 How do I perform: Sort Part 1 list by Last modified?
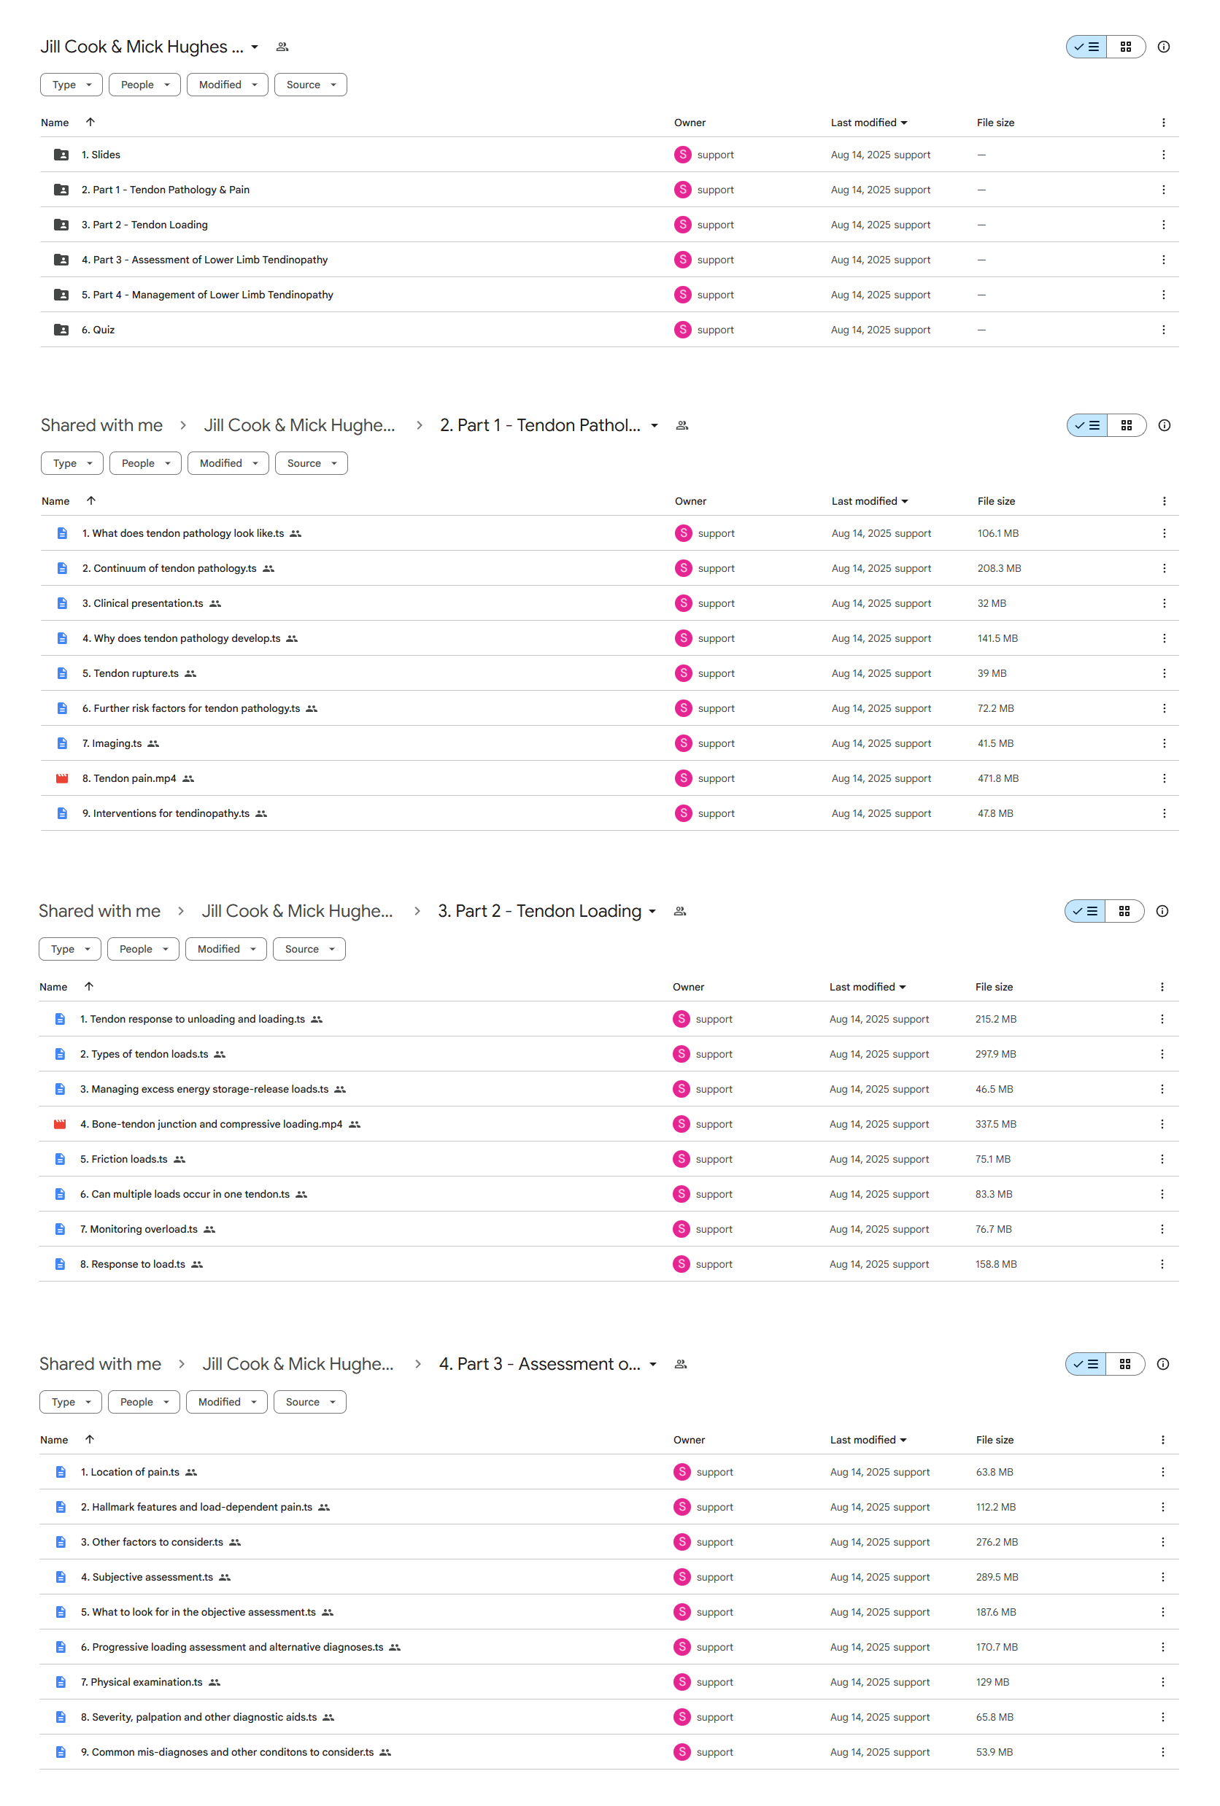pyautogui.click(x=869, y=501)
